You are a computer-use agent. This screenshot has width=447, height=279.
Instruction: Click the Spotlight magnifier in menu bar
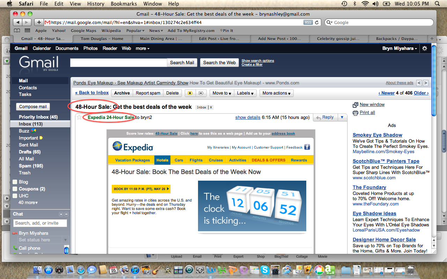tap(437, 4)
